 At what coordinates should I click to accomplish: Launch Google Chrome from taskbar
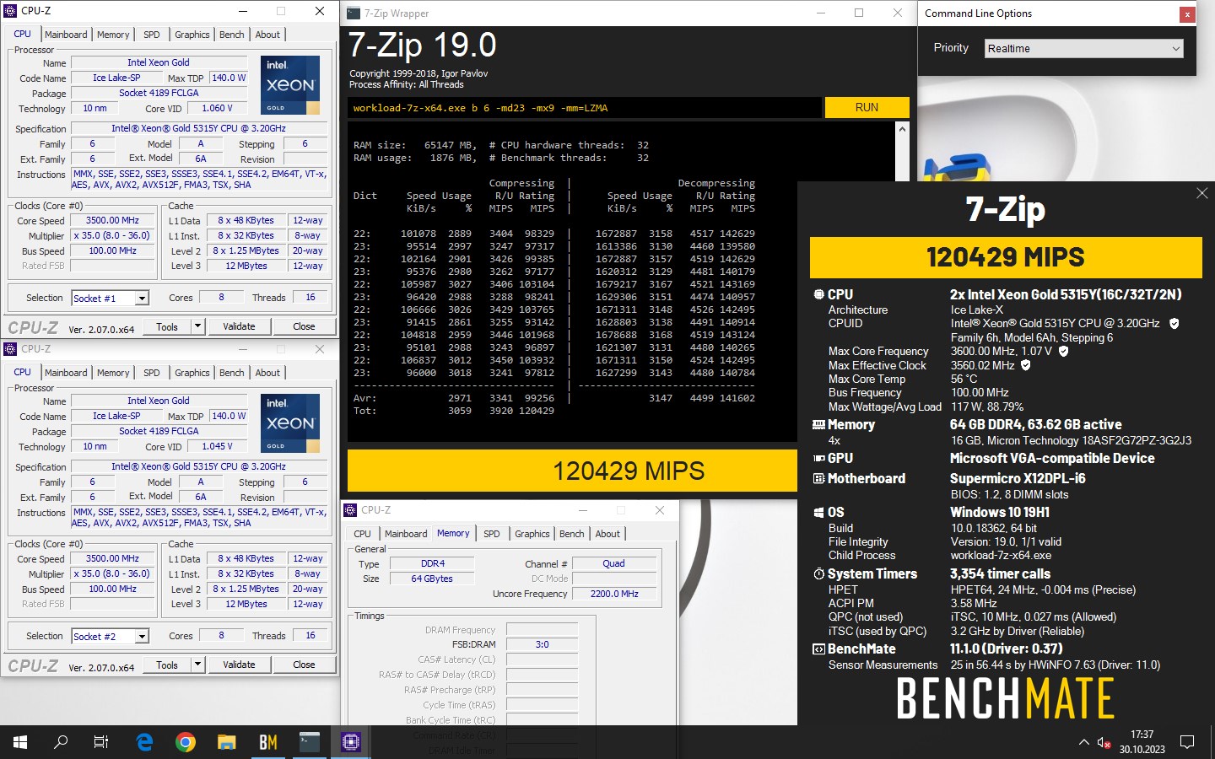click(186, 742)
